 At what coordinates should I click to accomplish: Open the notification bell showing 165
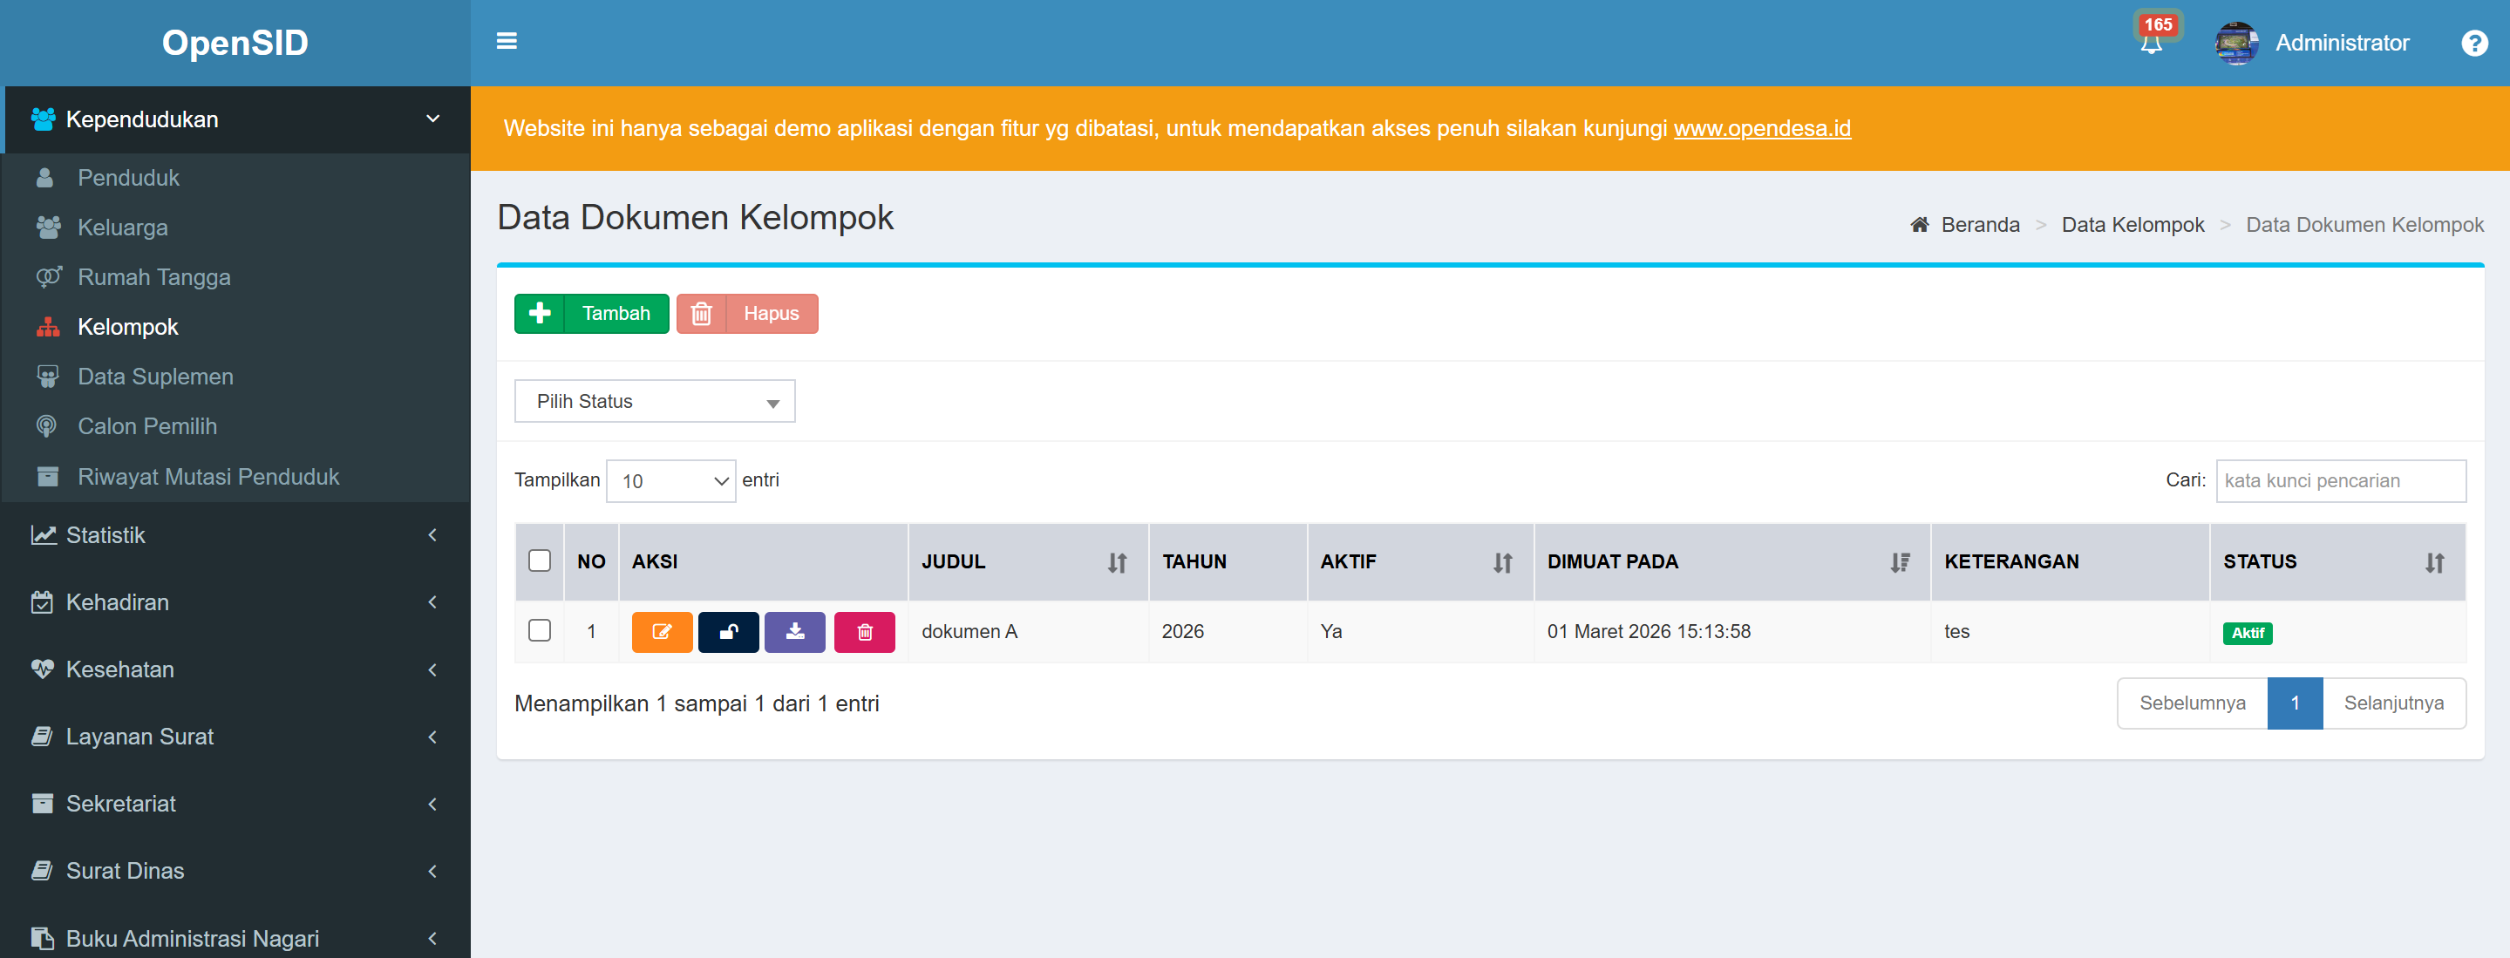tap(2151, 43)
